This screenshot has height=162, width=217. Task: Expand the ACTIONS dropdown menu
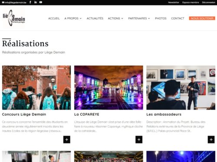pos(115,19)
